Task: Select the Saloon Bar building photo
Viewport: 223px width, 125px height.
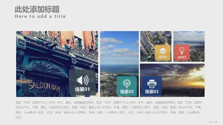Action: [x=57, y=64]
